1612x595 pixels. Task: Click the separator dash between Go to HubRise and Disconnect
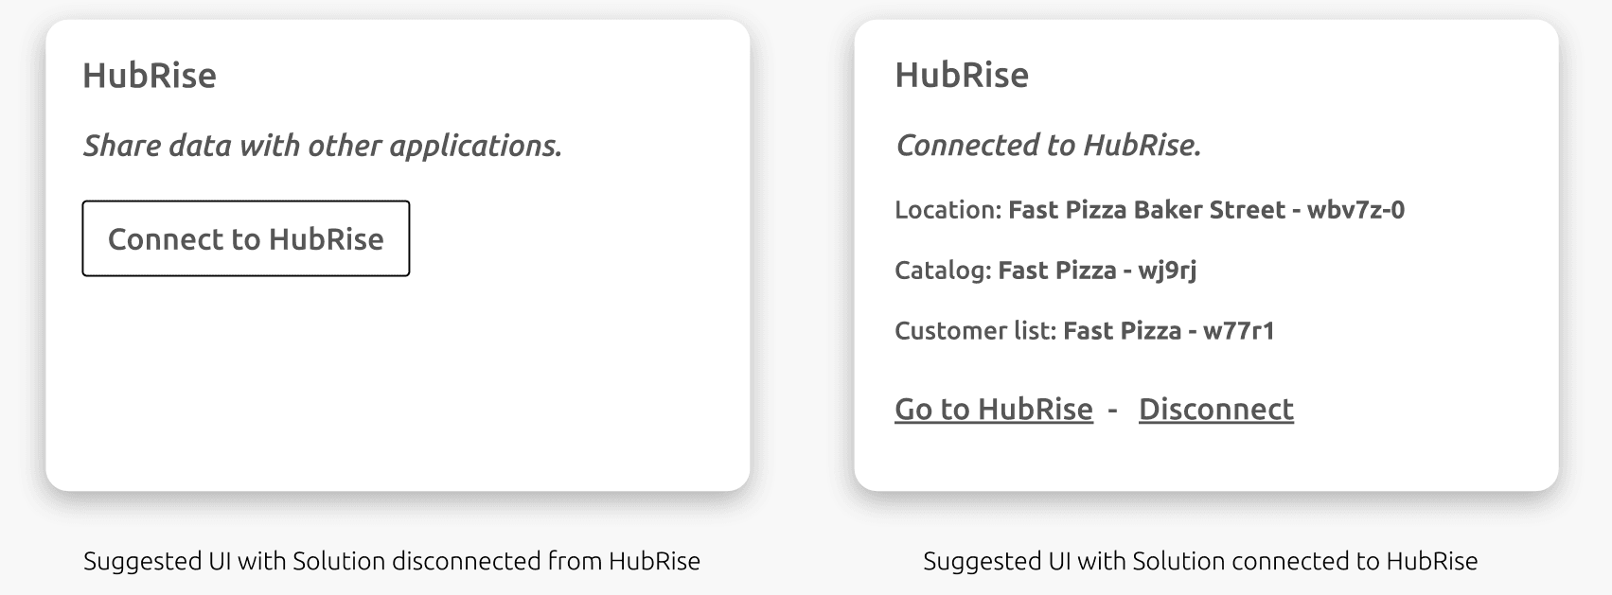(1113, 410)
